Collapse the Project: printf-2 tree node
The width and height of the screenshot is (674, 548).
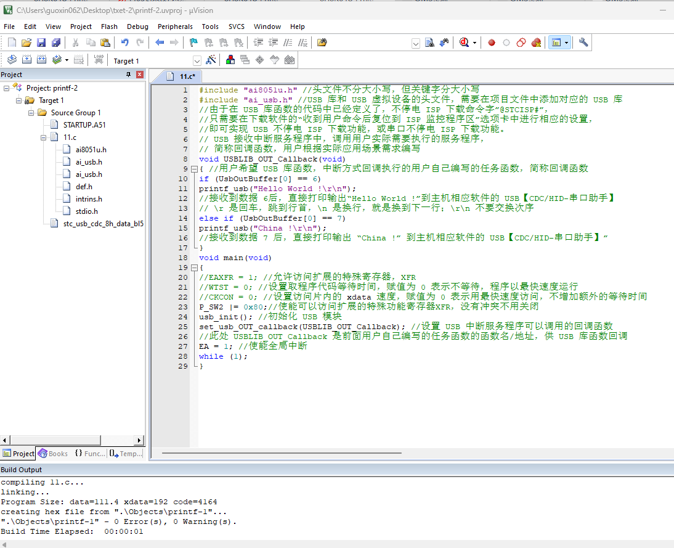click(6, 88)
